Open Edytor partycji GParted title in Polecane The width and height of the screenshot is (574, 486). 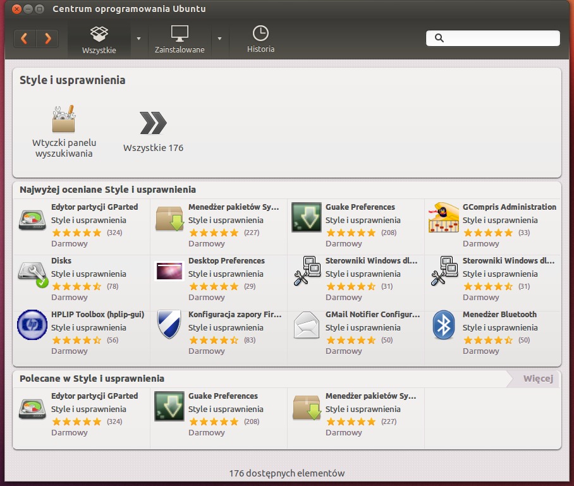(x=94, y=396)
